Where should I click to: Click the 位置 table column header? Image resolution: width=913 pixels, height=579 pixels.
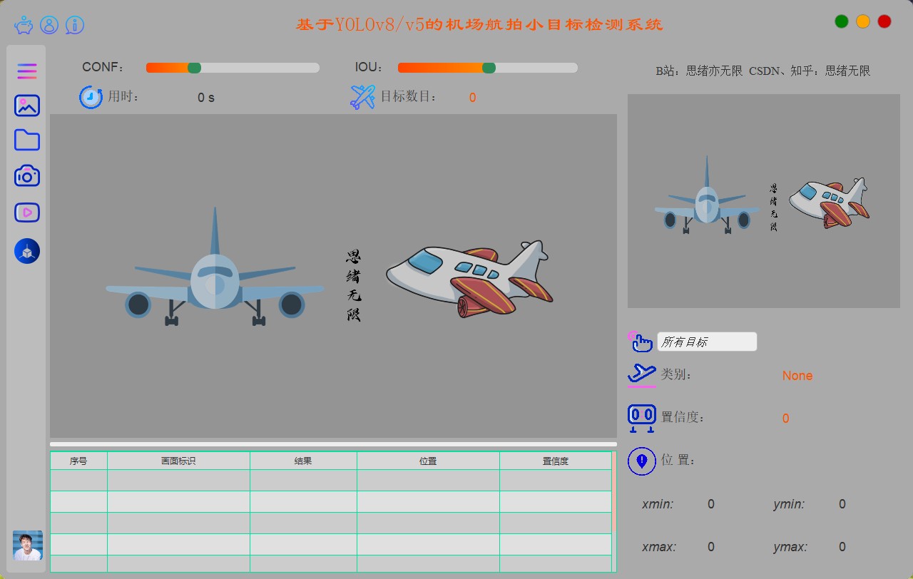pos(428,461)
